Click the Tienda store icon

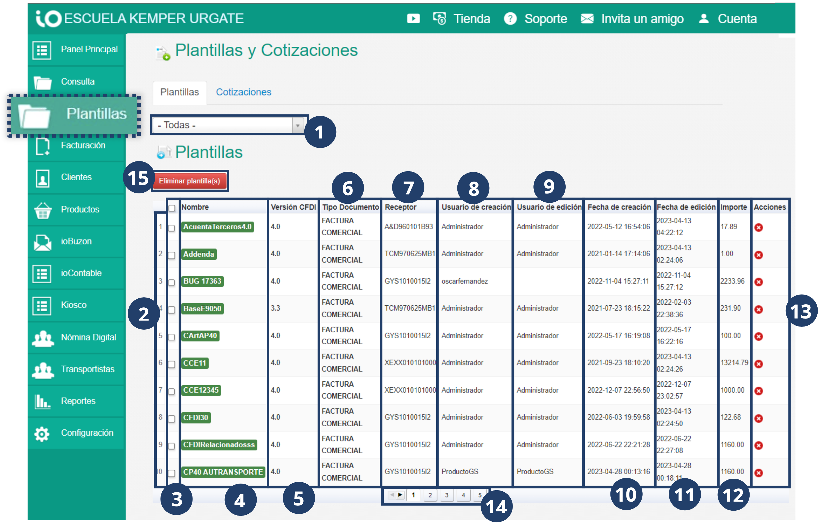(x=439, y=19)
